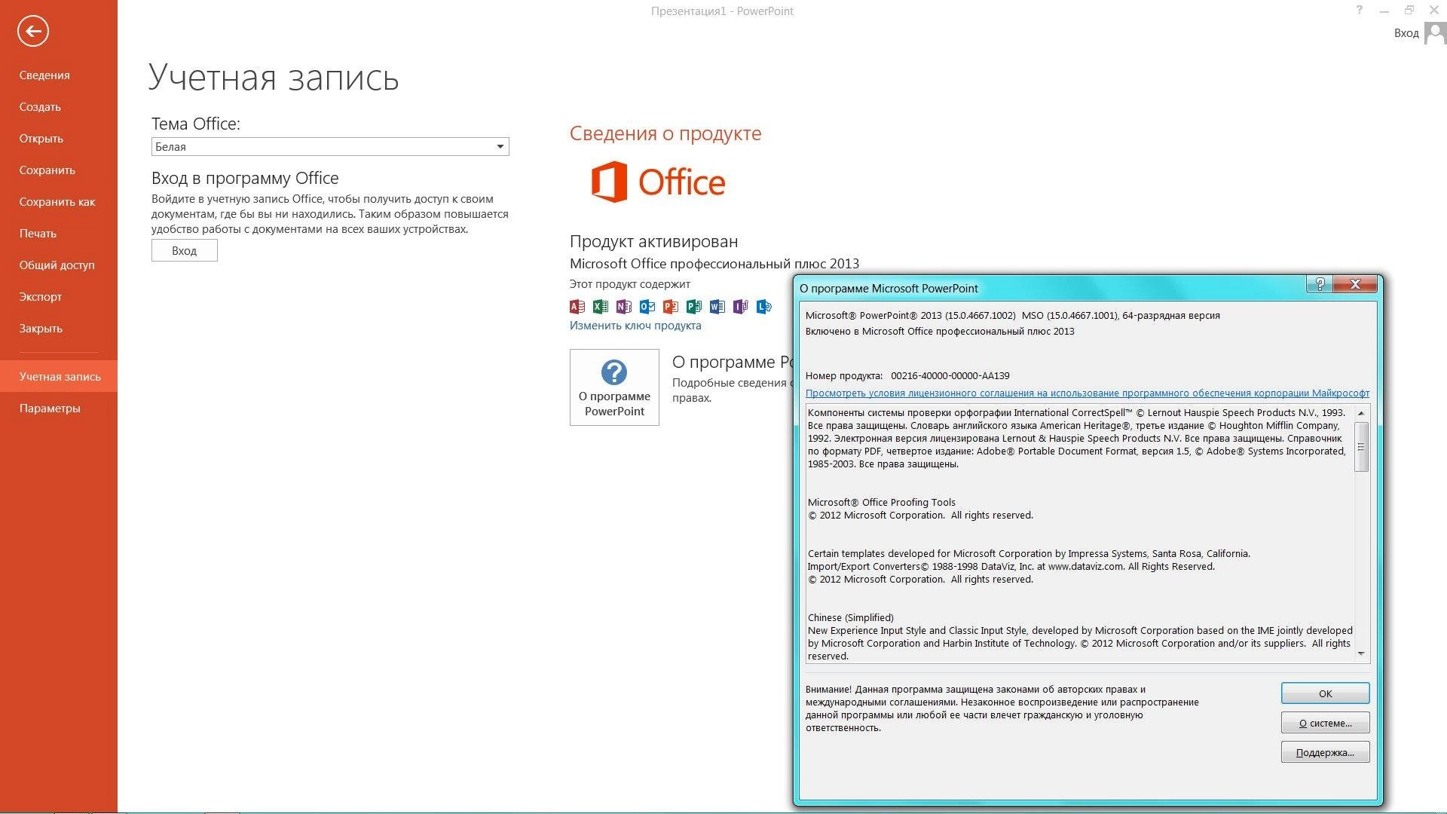This screenshot has width=1447, height=814.
Task: Click the Включено в Microsoft Office line
Action: 940,332
